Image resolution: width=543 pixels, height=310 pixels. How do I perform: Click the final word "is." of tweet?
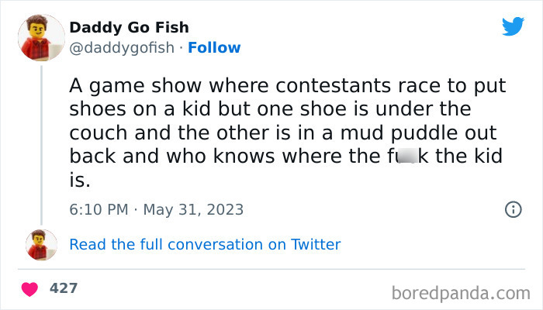click(80, 180)
